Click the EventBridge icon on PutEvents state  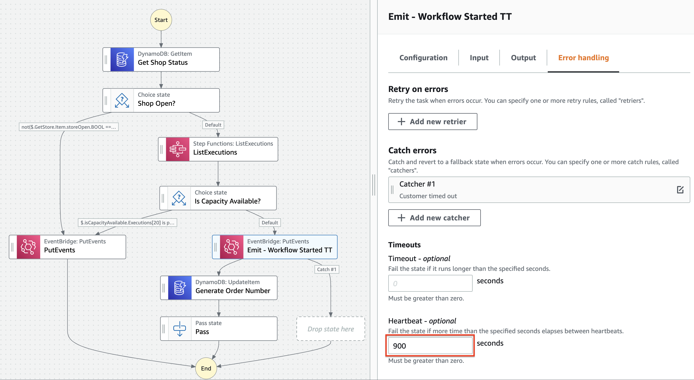coord(28,247)
